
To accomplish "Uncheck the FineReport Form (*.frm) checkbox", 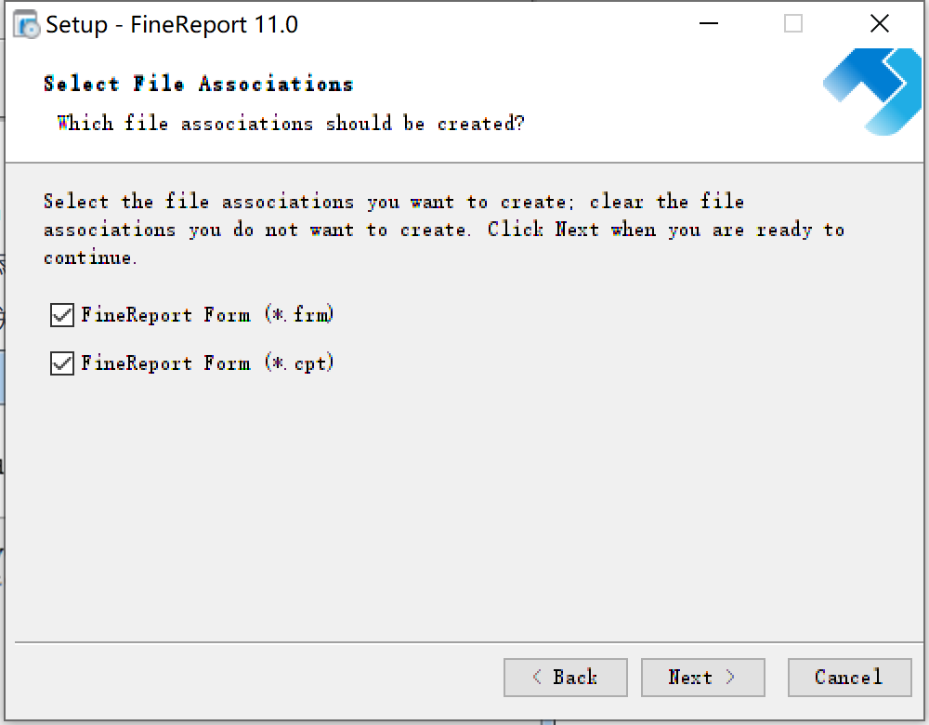I will (x=62, y=315).
